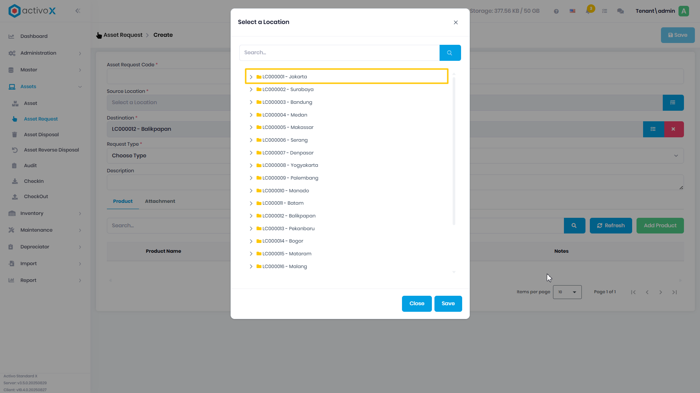
Task: Open Asset Request in sidebar
Action: [41, 119]
